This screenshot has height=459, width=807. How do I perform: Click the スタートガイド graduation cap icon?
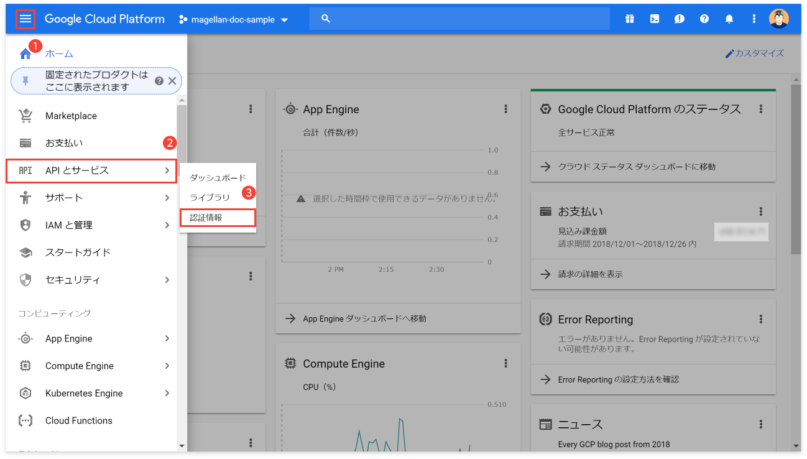25,253
